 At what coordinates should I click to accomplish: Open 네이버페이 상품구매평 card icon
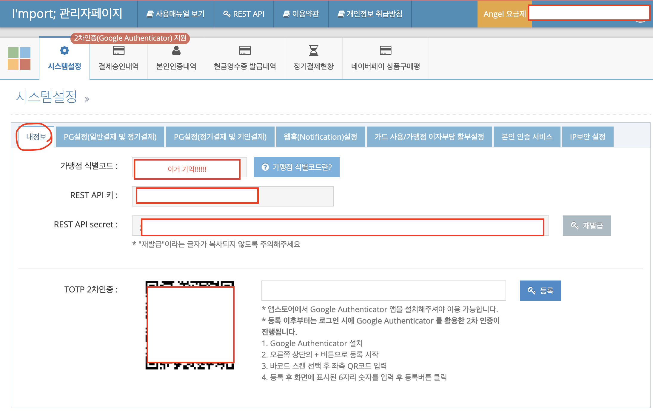(385, 50)
